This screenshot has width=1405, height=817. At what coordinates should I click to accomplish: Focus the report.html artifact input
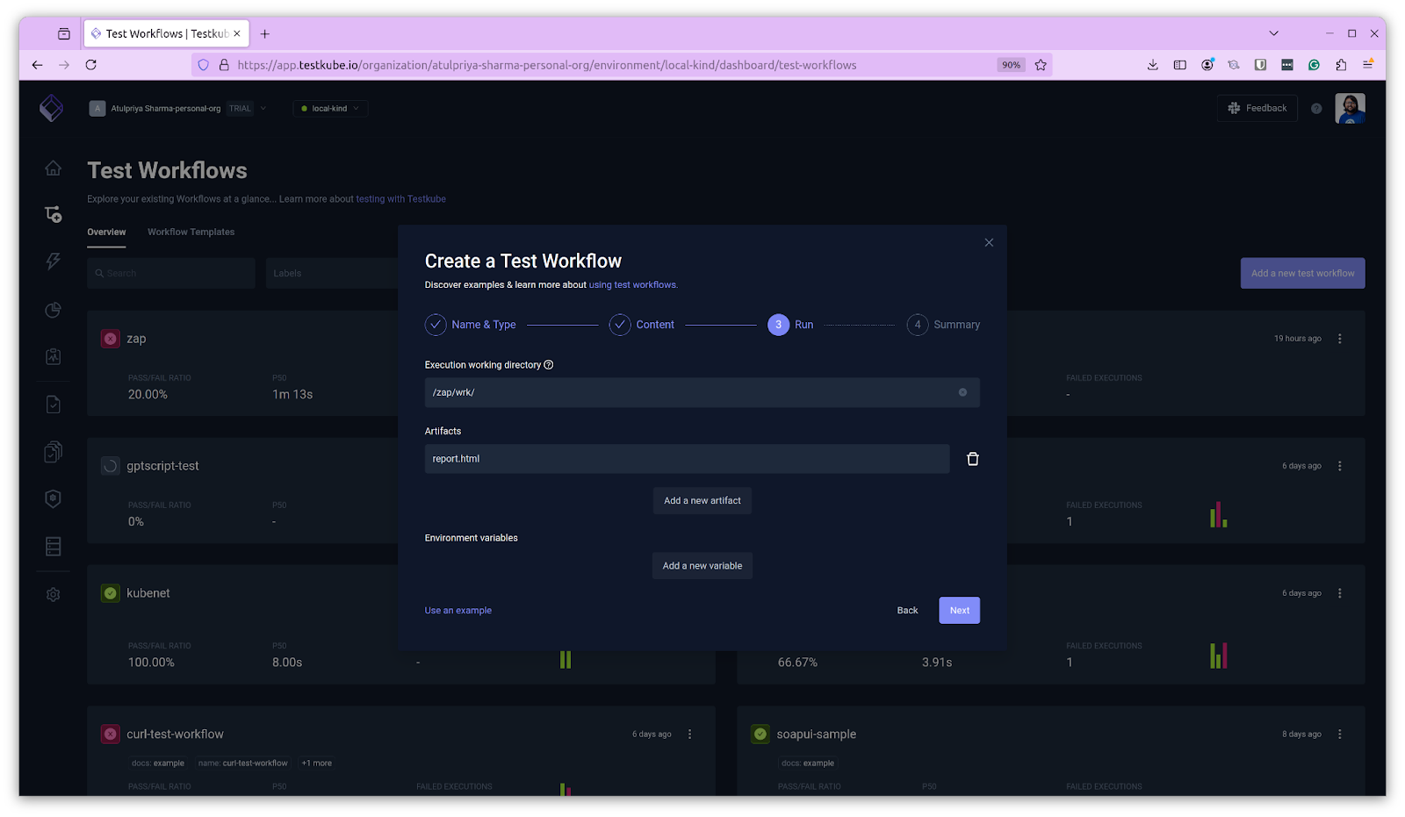(x=687, y=459)
